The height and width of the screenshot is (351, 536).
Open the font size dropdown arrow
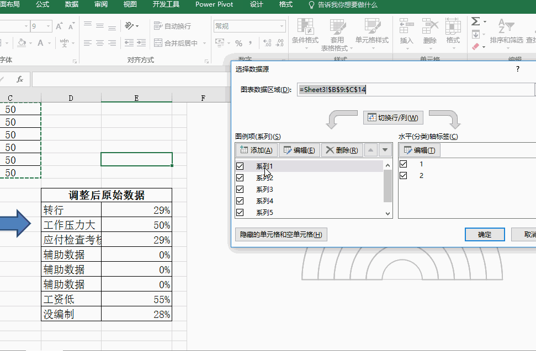click(x=49, y=26)
